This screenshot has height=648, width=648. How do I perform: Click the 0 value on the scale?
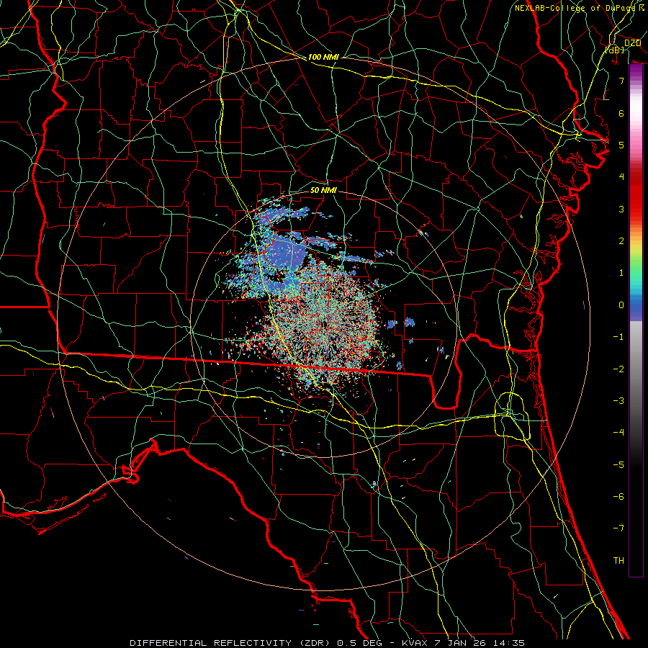tap(621, 305)
